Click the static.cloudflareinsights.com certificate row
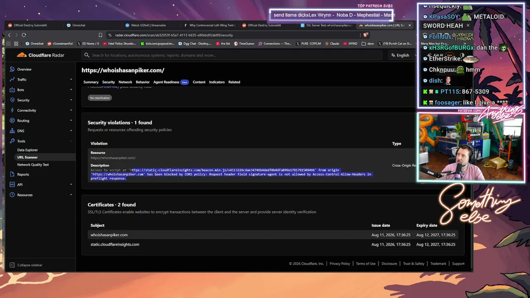530x298 pixels. [273, 244]
